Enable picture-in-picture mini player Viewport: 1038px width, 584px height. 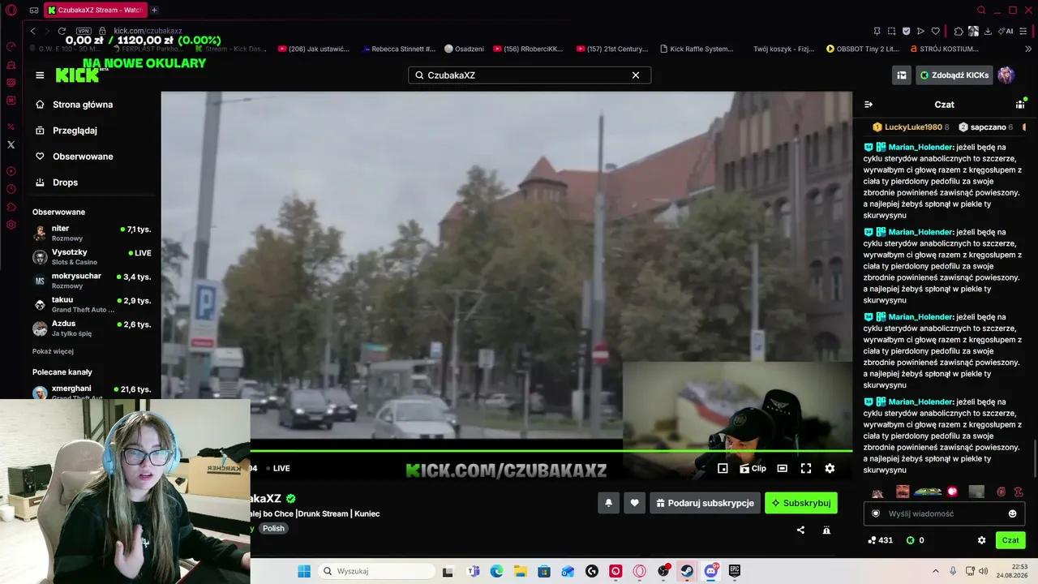(723, 468)
